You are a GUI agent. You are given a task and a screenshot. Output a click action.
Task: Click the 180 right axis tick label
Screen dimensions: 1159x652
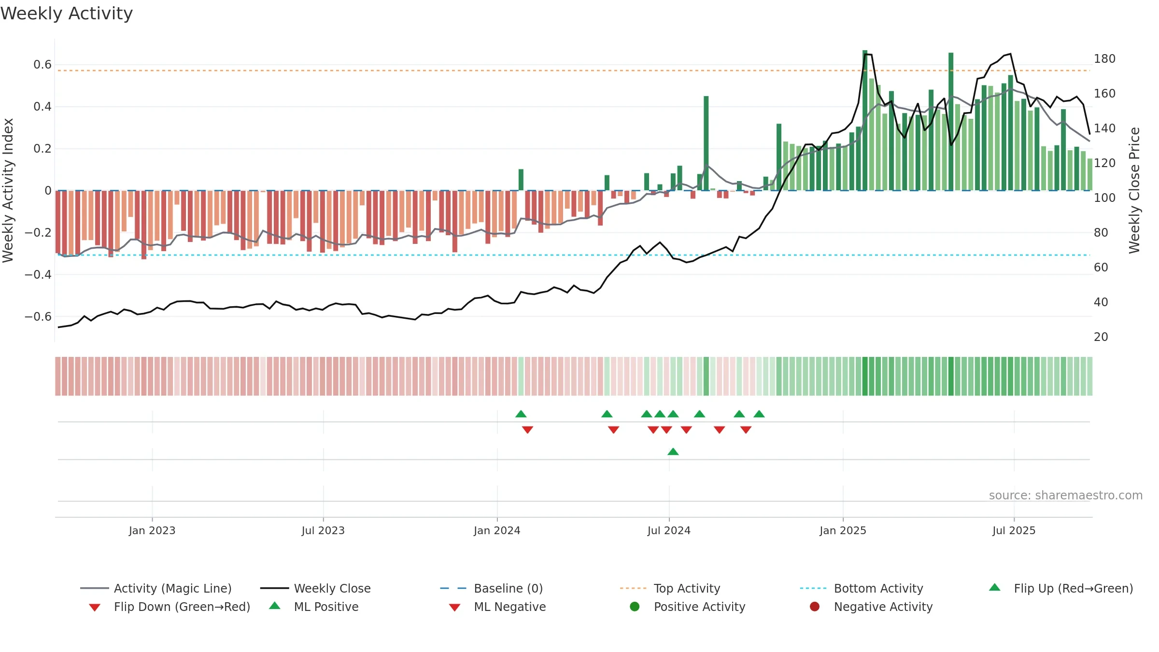tap(1105, 58)
